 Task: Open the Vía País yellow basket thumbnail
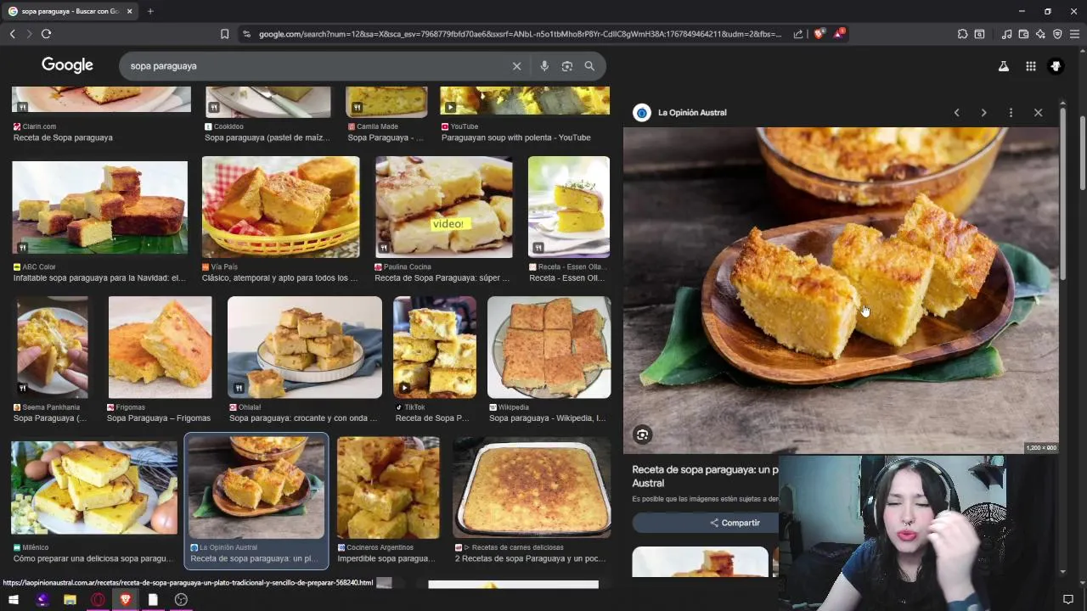(x=280, y=207)
